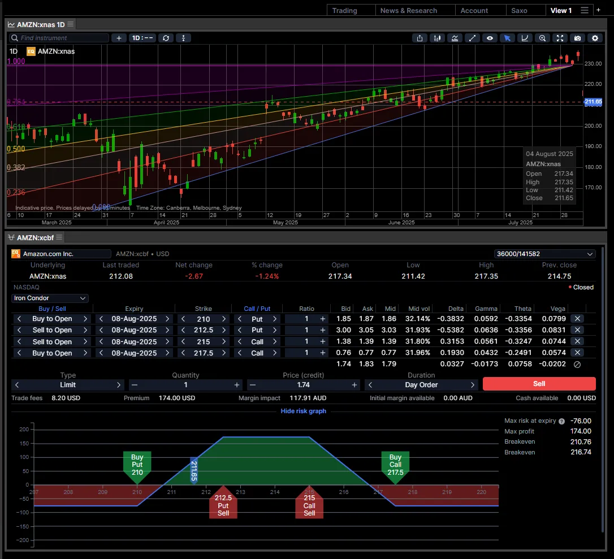Viewport: 614px width, 559px height.
Task: Open the View 1 hamburger menu
Action: [584, 10]
